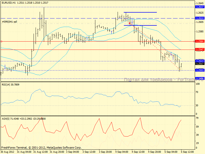Click the 1.2486 price tag
205x154 pixels.
click(199, 78)
